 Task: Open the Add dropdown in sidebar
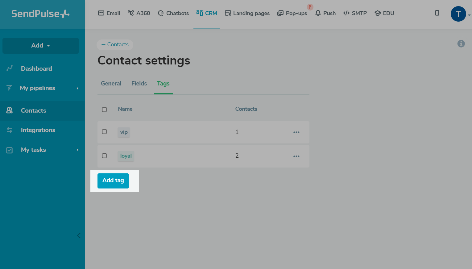coord(41,46)
